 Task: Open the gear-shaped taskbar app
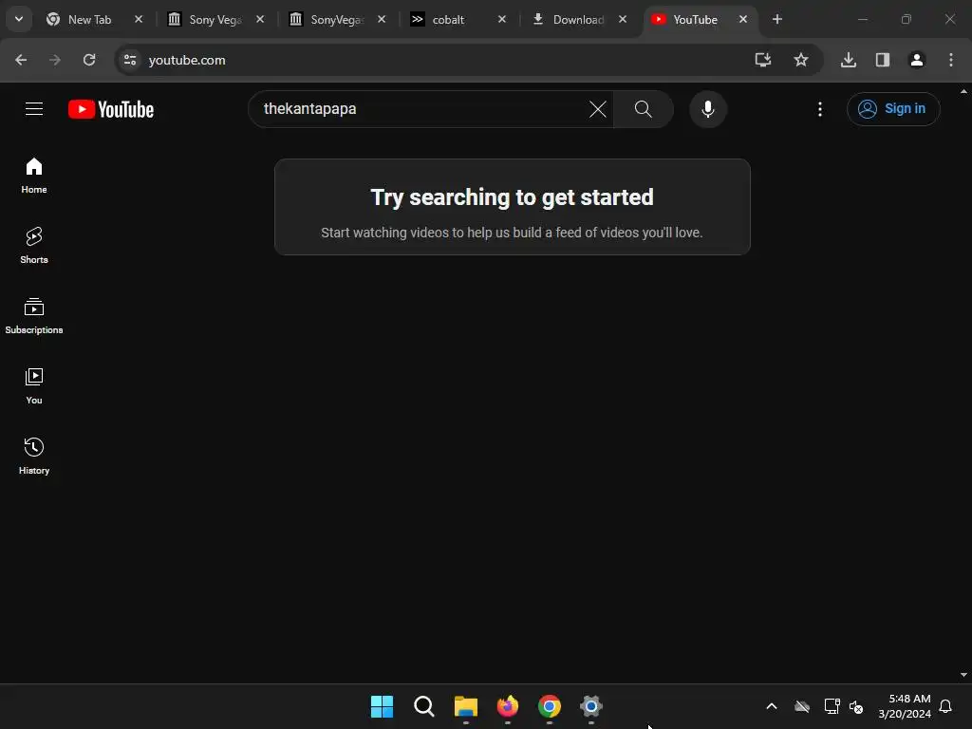[x=591, y=706]
